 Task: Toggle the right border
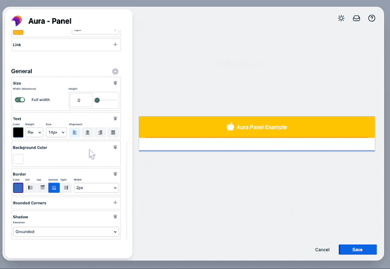66,188
